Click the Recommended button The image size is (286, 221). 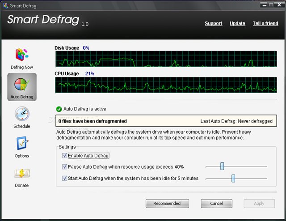(x=167, y=204)
